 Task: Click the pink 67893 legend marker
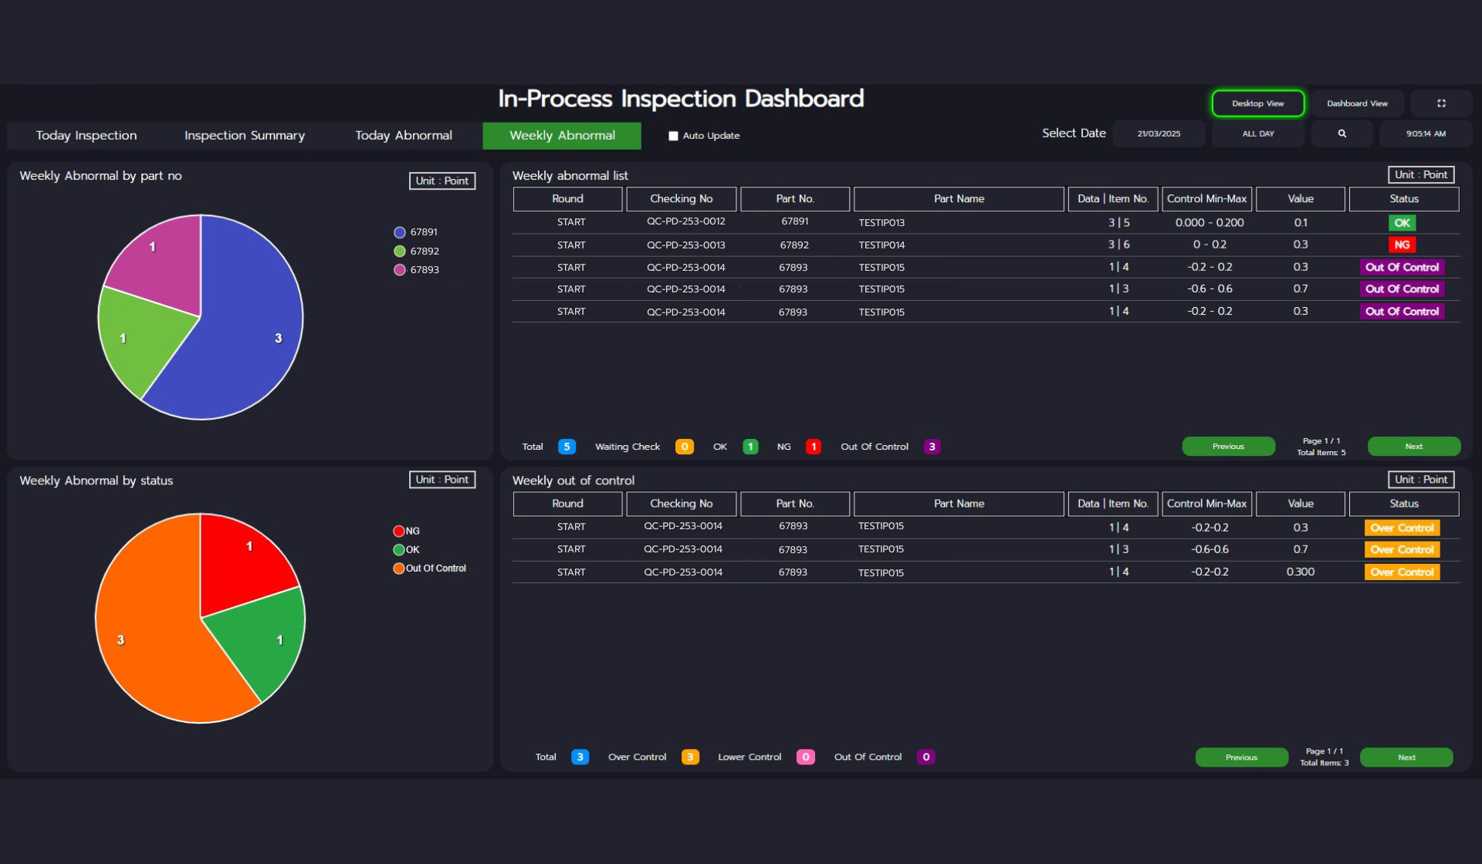[x=400, y=270]
